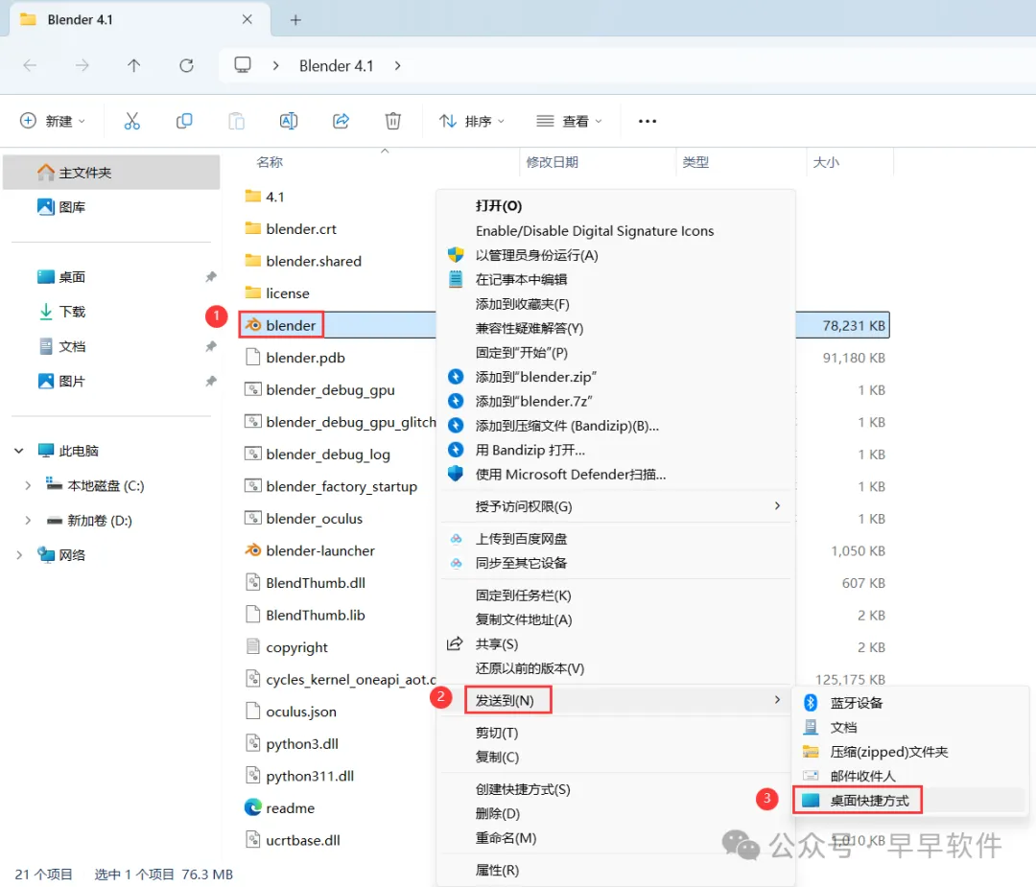
Task: Close the Blender 4.1 tab
Action: 247,19
